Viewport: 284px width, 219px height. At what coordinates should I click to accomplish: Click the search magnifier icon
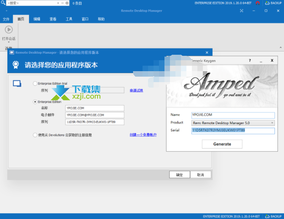point(3,3)
